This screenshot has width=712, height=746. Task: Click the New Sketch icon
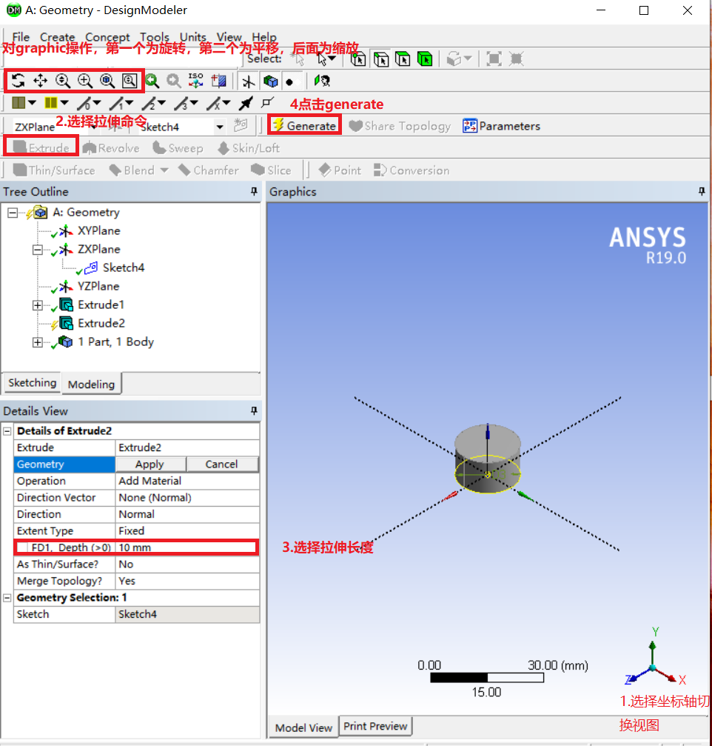click(x=241, y=126)
